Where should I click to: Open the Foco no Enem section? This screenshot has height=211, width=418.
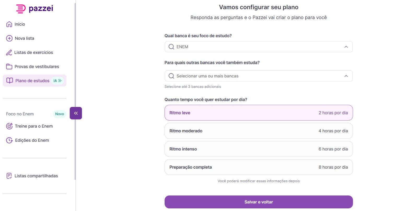pyautogui.click(x=20, y=114)
